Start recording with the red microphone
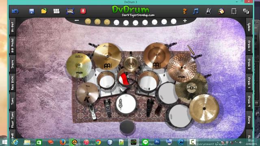Screen dimensions: 260x146 (x=83, y=11)
